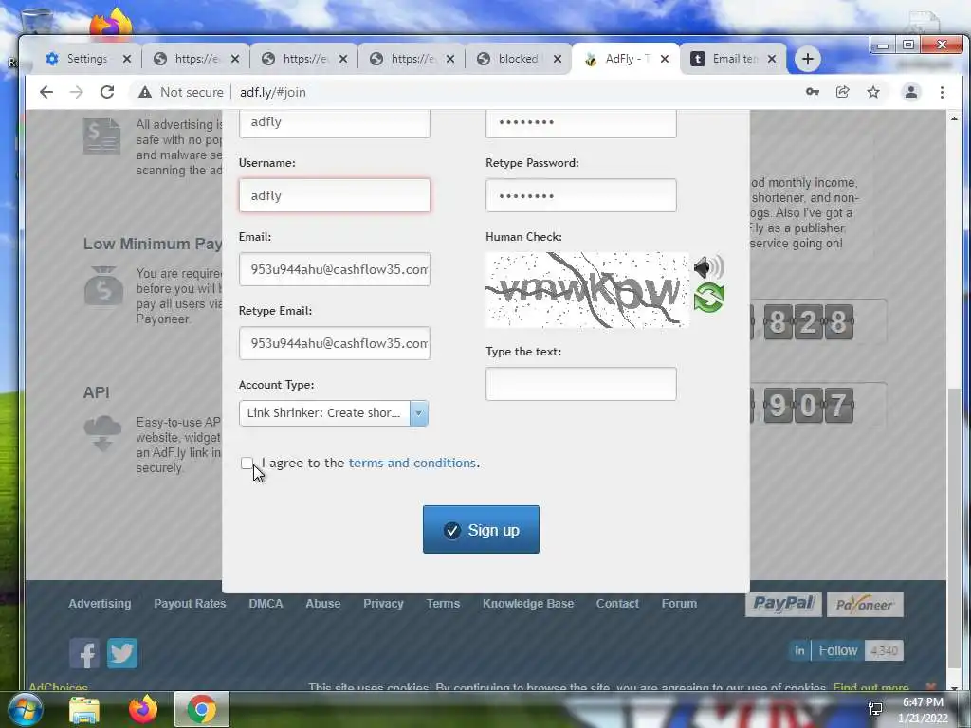Open the Knowledge Base footer link
Screen dimensions: 971x728
point(528,604)
